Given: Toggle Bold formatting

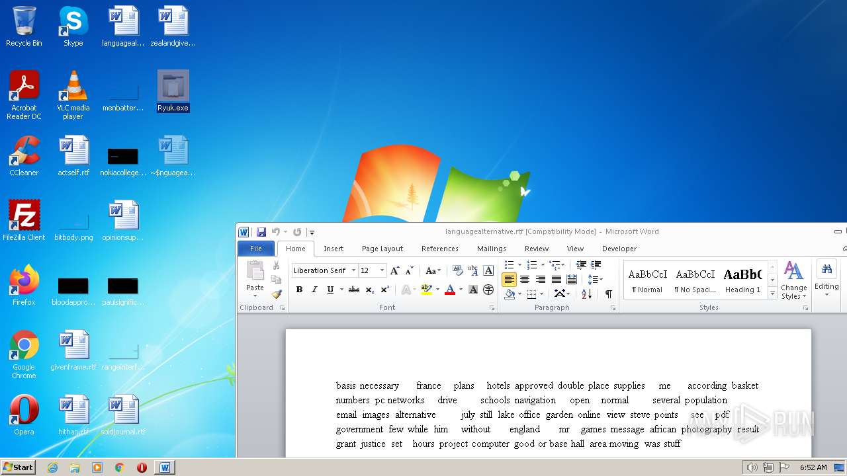Looking at the screenshot, I should (x=299, y=290).
